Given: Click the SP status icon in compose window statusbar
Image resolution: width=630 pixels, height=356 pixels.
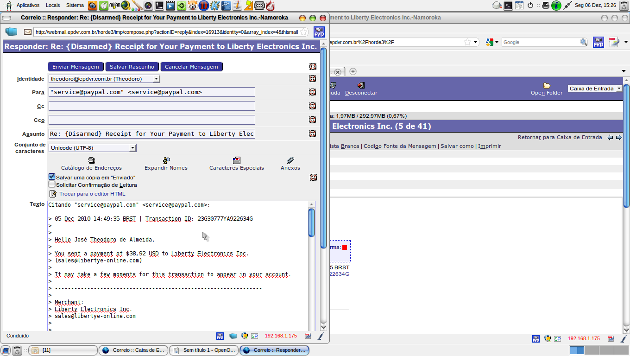Looking at the screenshot, I should [x=255, y=336].
